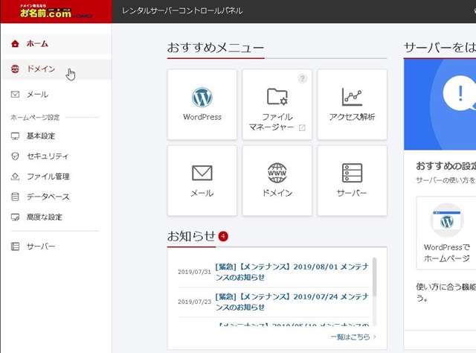
Task: Open the サーバー tile
Action: (352, 180)
